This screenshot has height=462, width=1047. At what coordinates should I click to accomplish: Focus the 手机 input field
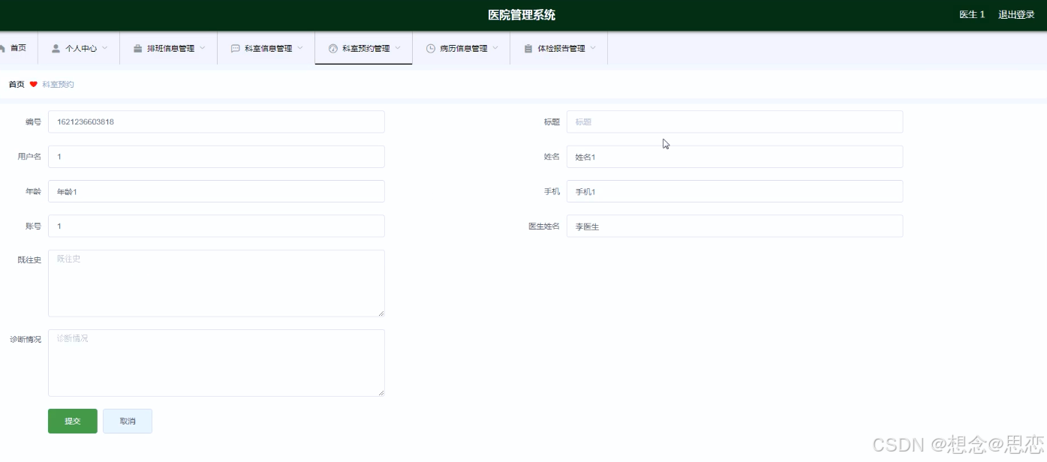[735, 191]
